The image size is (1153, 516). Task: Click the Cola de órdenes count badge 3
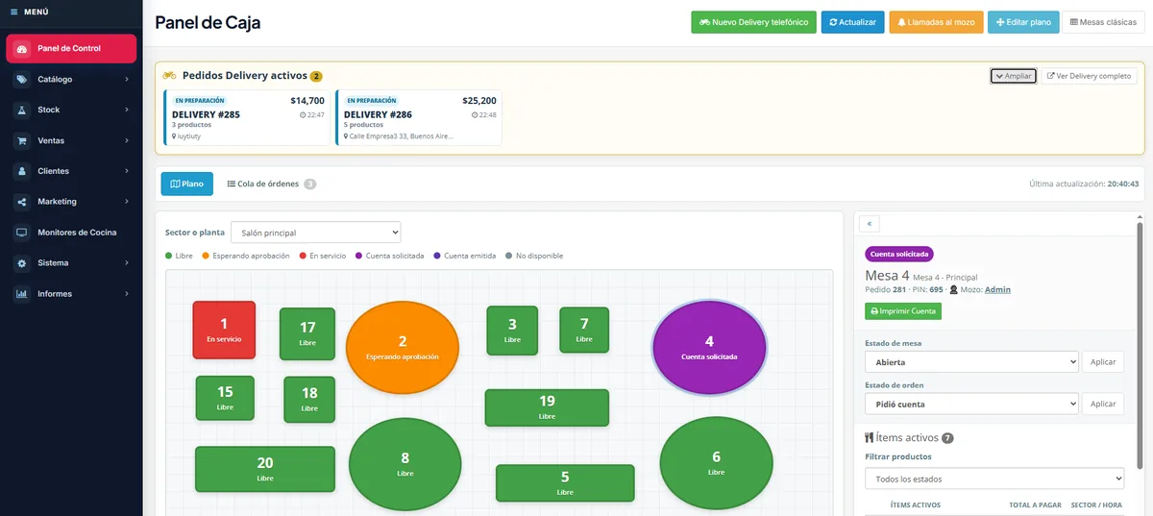[x=309, y=184]
